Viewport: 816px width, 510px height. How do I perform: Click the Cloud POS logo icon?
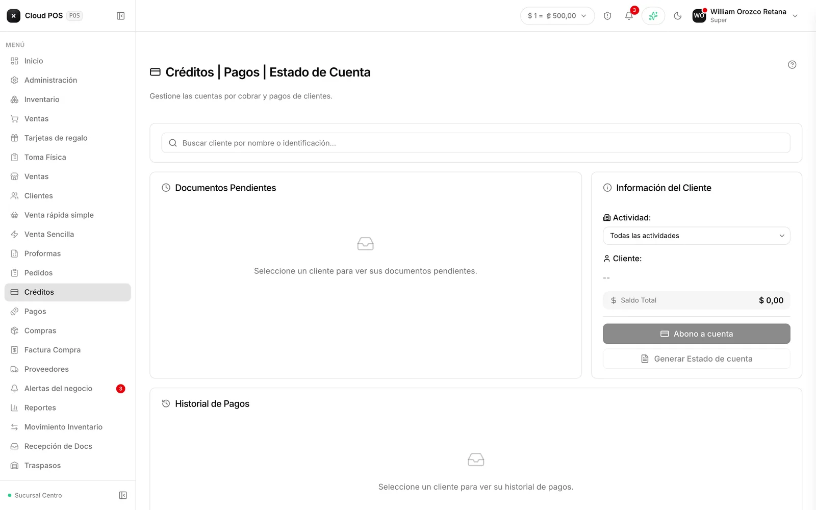tap(14, 16)
